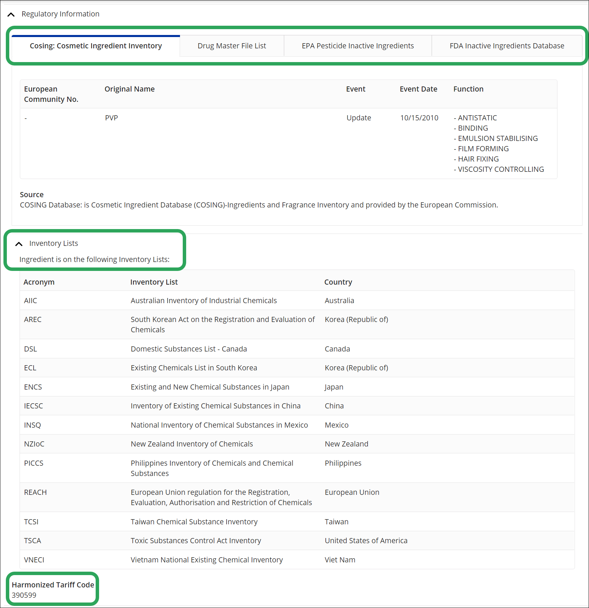Open the Drug Master File List tab
This screenshot has height=608, width=589.
[x=232, y=46]
